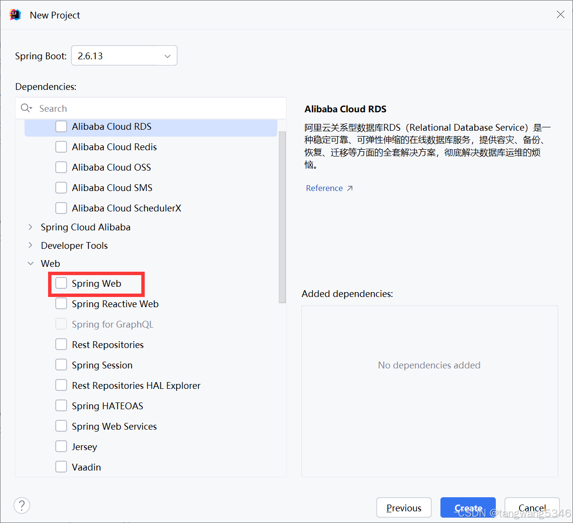This screenshot has width=573, height=523.
Task: Check the Jersey checkbox
Action: click(x=61, y=447)
